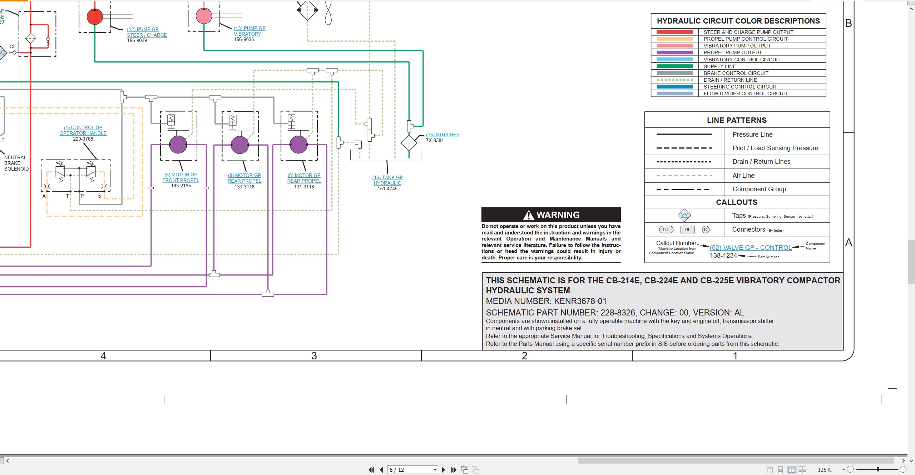Screen dimensions: 915x475
Task: Click the vertical scrollbar thumb
Action: pyautogui.click(x=911, y=262)
